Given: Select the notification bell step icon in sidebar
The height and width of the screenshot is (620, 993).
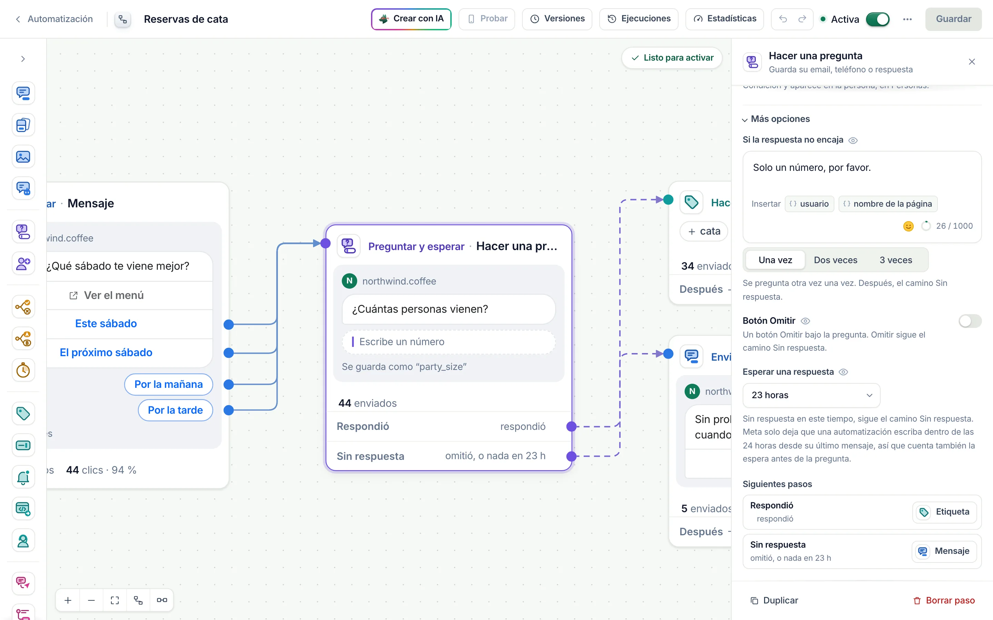Looking at the screenshot, I should tap(23, 477).
